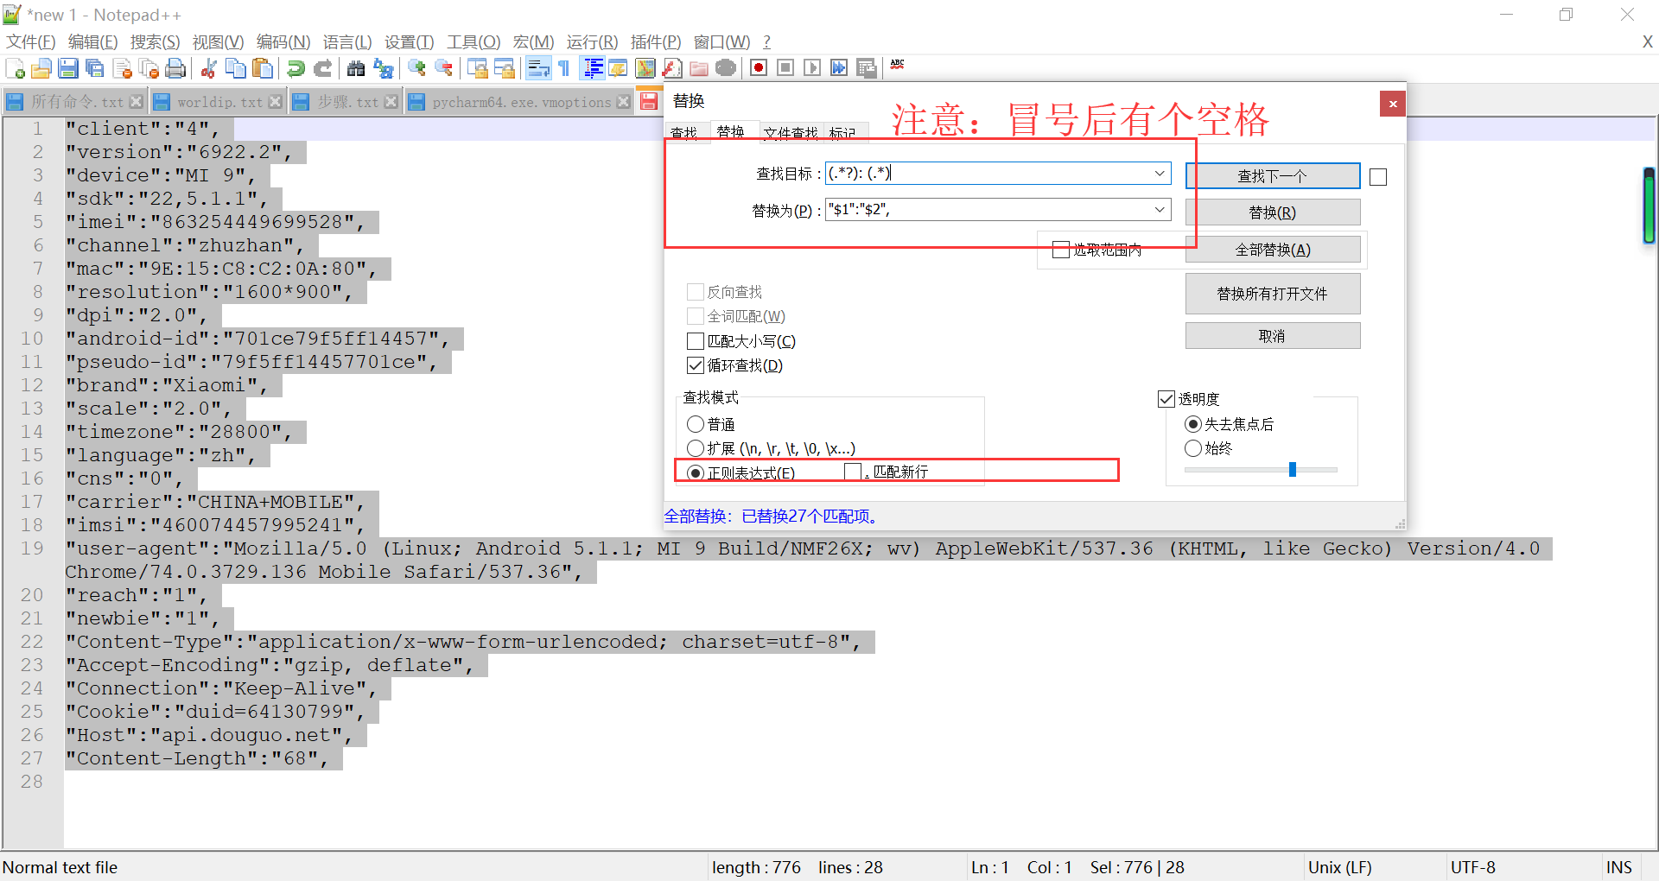Click the Replace toolbar icon
The height and width of the screenshot is (881, 1659).
coord(383,68)
